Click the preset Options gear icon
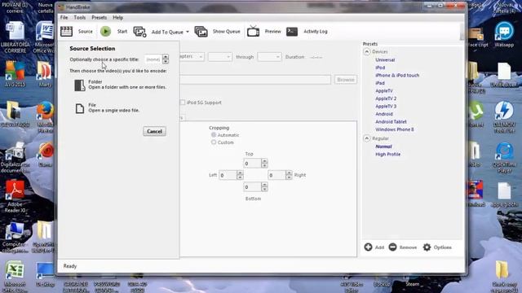This screenshot has width=522, height=293. pos(427,247)
